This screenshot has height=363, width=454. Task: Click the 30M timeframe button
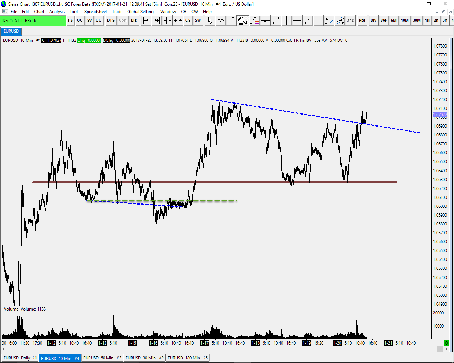coord(416,21)
